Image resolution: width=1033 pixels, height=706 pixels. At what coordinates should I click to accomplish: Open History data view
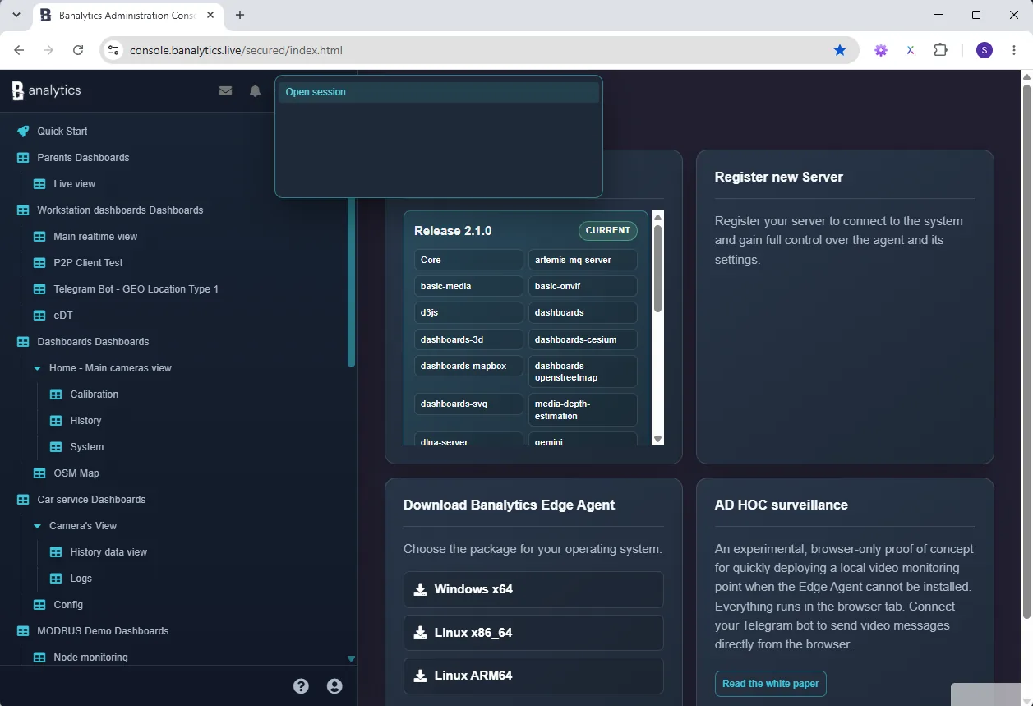click(108, 552)
